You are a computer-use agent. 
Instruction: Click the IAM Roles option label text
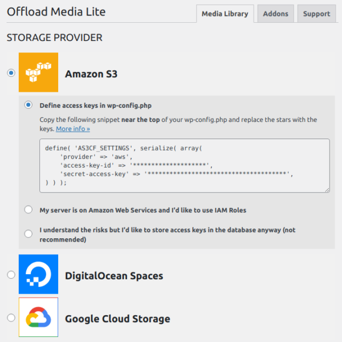tap(143, 210)
